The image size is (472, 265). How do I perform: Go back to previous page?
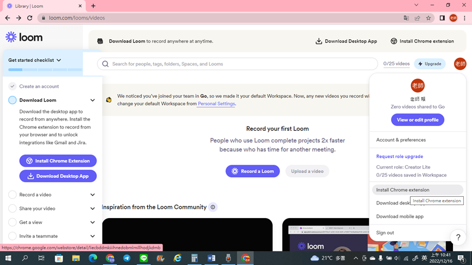(8, 18)
